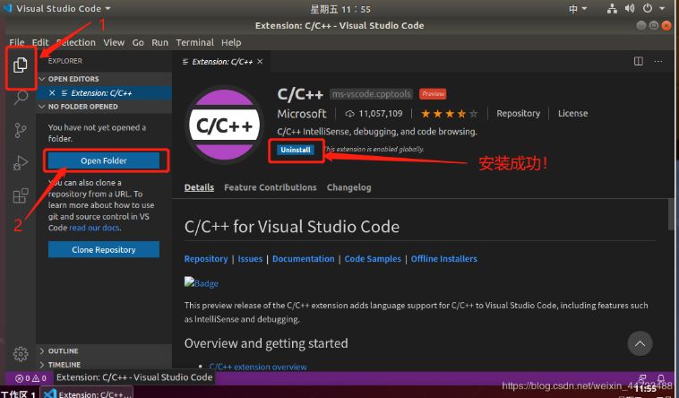Click the scroll-to-top round button
Image resolution: width=679 pixels, height=398 pixels.
[x=640, y=343]
